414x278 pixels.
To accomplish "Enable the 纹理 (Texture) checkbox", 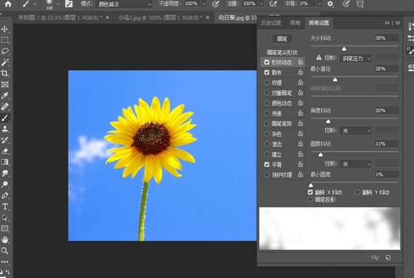I will [x=267, y=83].
